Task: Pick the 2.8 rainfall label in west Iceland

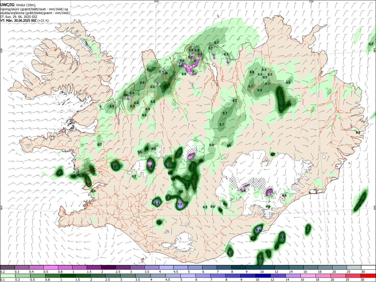Action: click(114, 166)
